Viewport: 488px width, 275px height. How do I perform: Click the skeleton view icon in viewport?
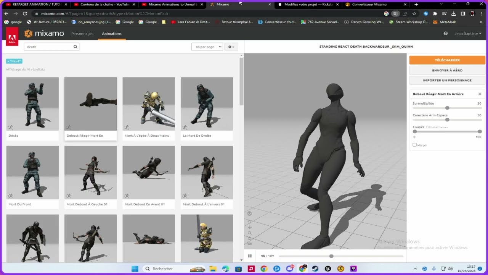[250, 214]
